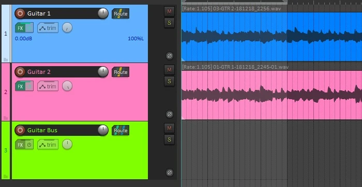This screenshot has width=362, height=187.
Task: Select the blue 03-GTR 2 audio item
Action: [x=271, y=37]
